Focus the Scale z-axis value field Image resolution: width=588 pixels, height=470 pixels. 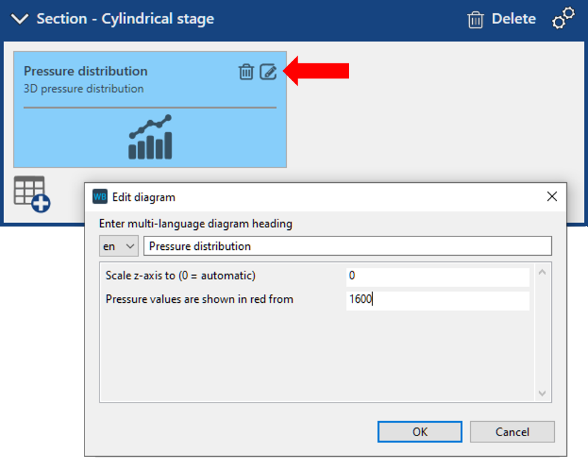pos(437,276)
